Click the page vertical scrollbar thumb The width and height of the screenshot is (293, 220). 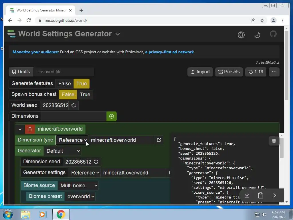pyautogui.click(x=286, y=65)
